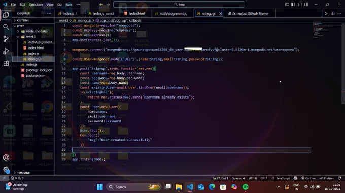The height and width of the screenshot is (193, 345).
Task: Open Customize Layout icon in title bar
Action: pos(287,4)
